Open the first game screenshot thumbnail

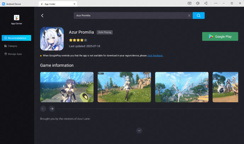click(67, 87)
